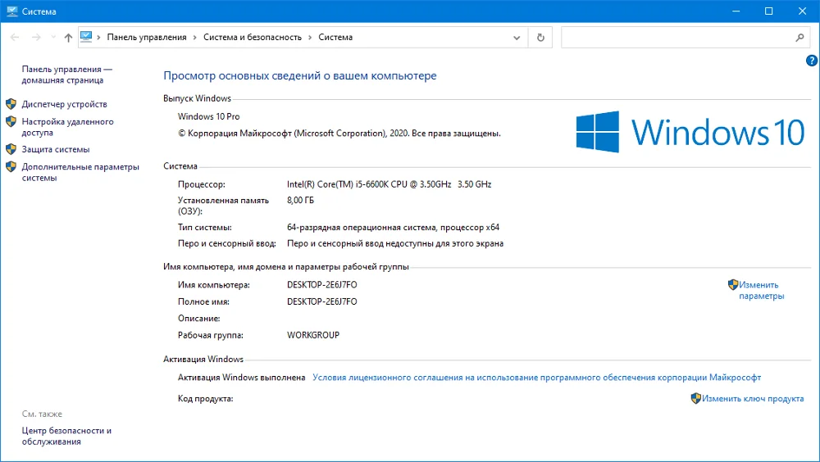Click Изменить параметры link
This screenshot has width=820, height=462.
click(x=762, y=290)
